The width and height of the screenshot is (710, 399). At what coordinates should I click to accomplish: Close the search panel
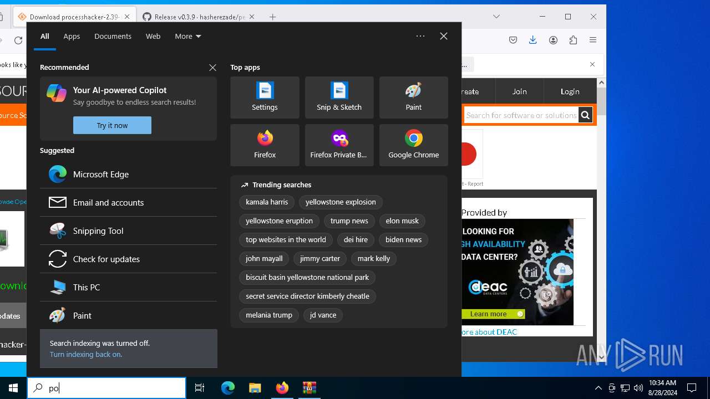(444, 36)
